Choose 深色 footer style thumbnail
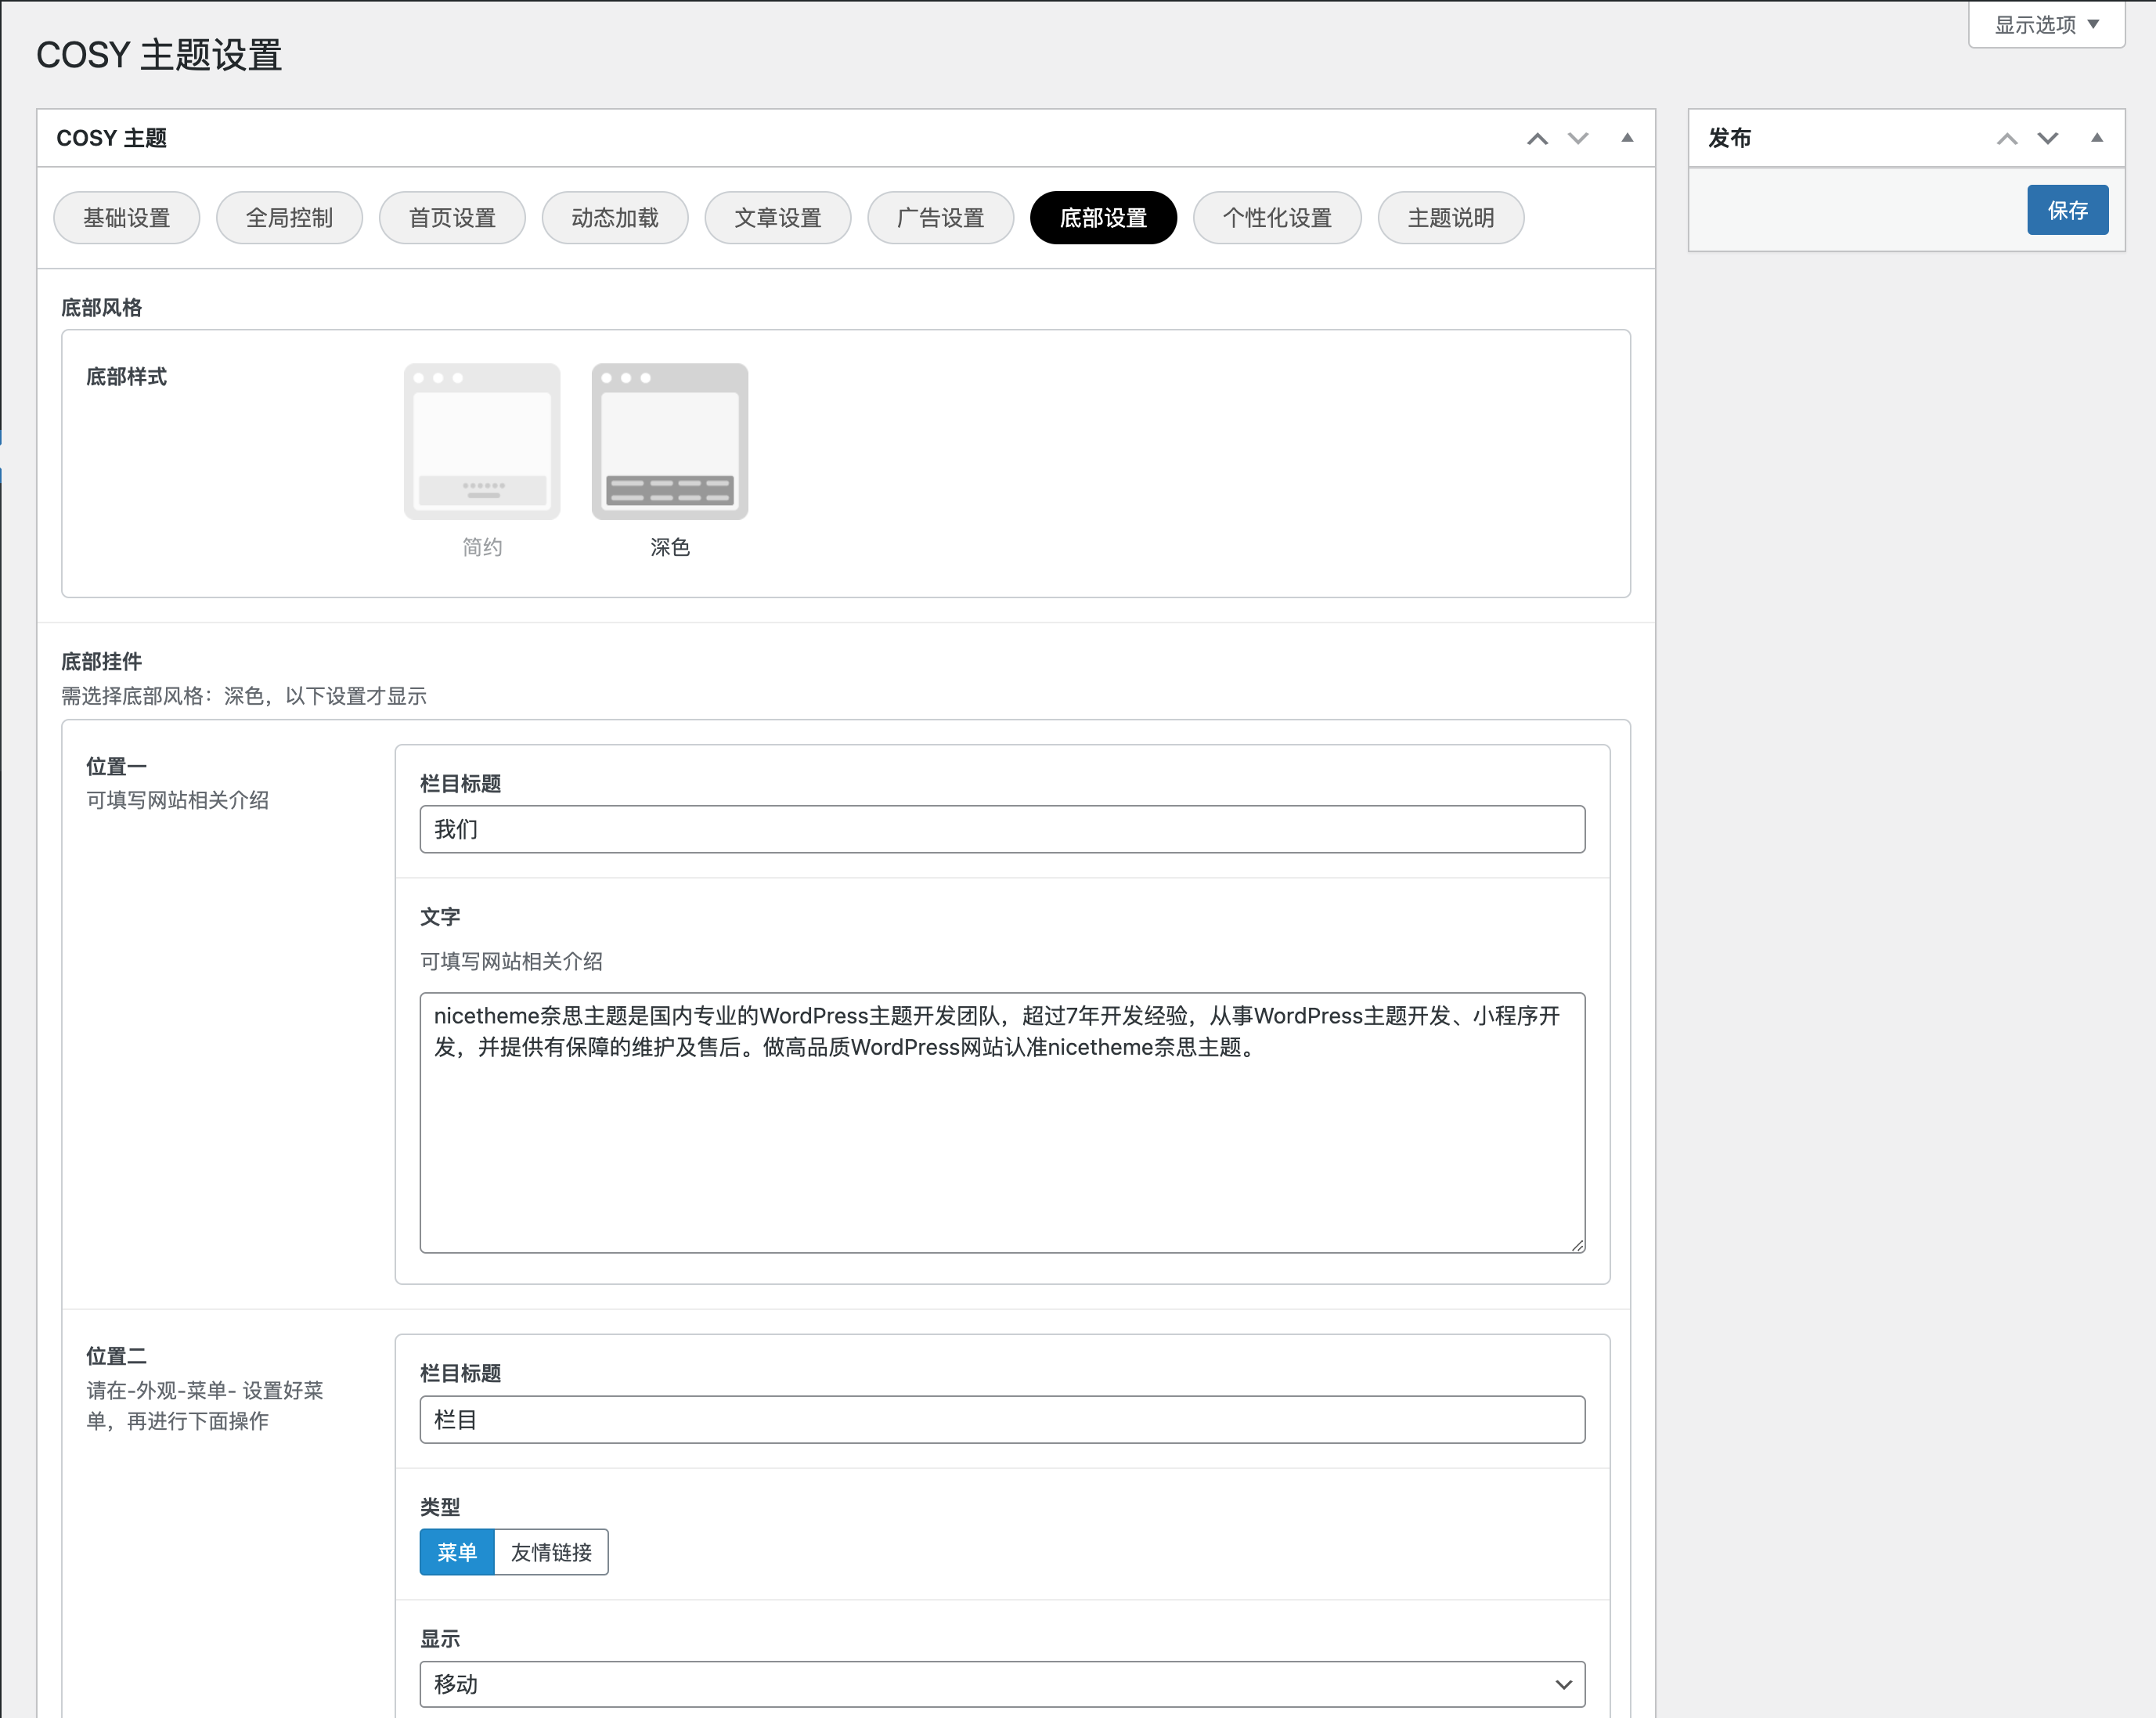 (670, 441)
